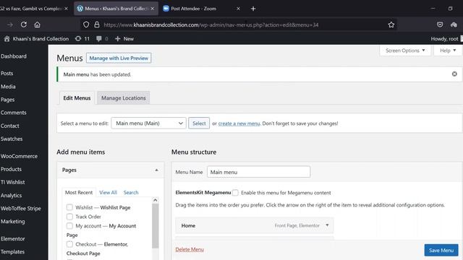Open Swatches in the admin sidebar
The height and width of the screenshot is (260, 463).
point(12,139)
